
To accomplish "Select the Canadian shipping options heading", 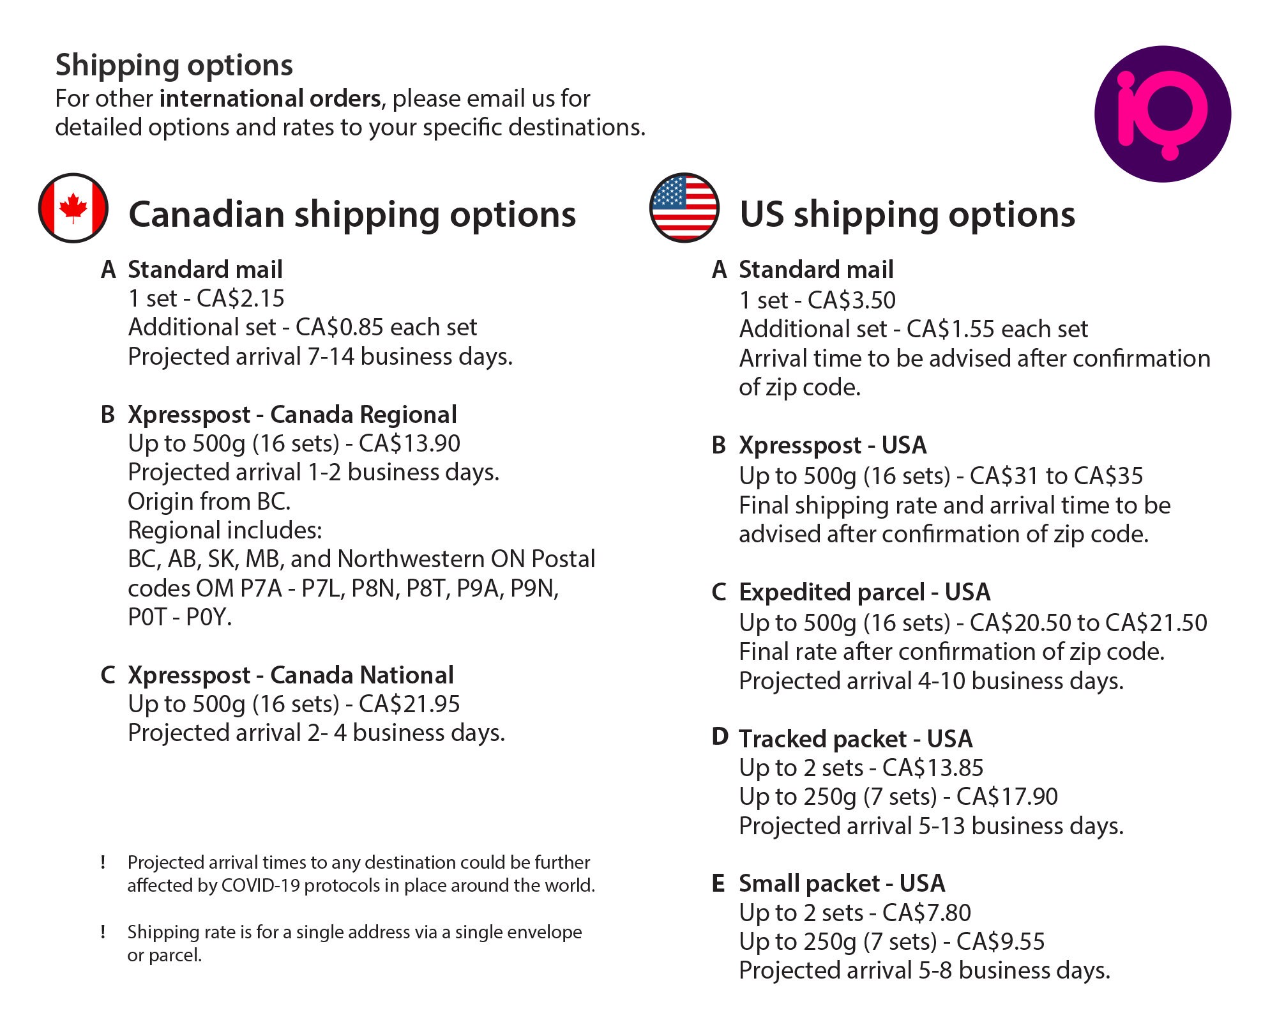I will pyautogui.click(x=352, y=215).
